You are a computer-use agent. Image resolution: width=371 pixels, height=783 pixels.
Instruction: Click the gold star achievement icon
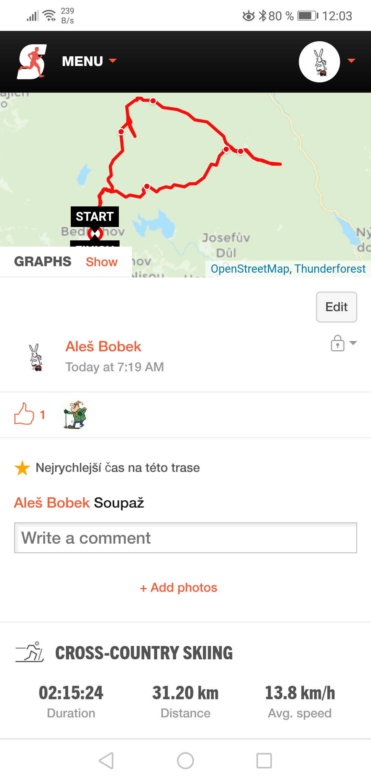22,468
